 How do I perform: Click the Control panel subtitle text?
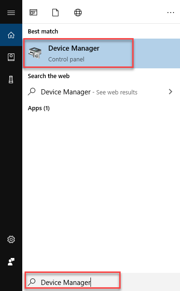point(66,60)
